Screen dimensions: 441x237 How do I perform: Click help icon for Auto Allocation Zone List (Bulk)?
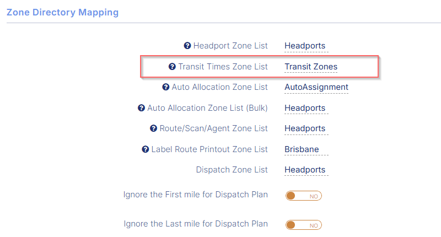[x=141, y=108]
